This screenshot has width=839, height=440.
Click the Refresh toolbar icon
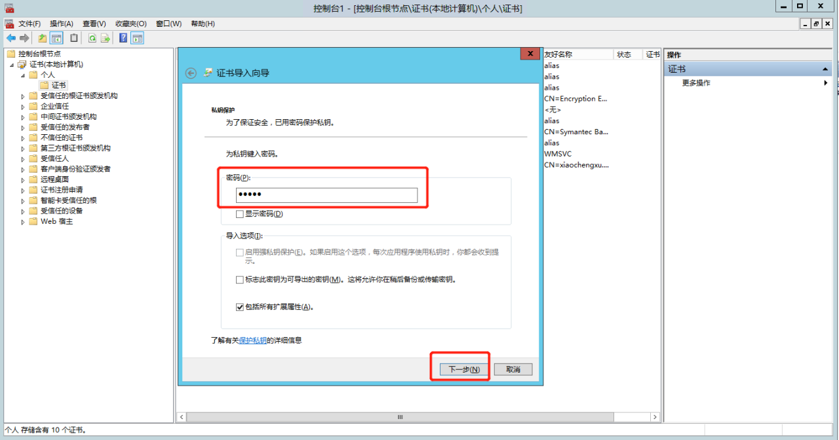coord(92,38)
